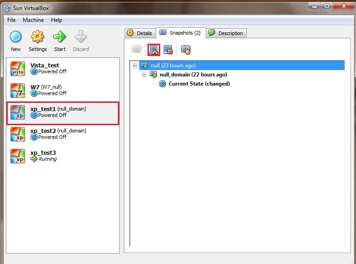Click the null_domain snapshot icon
Viewport: 356px width, 264px height.
pos(153,75)
